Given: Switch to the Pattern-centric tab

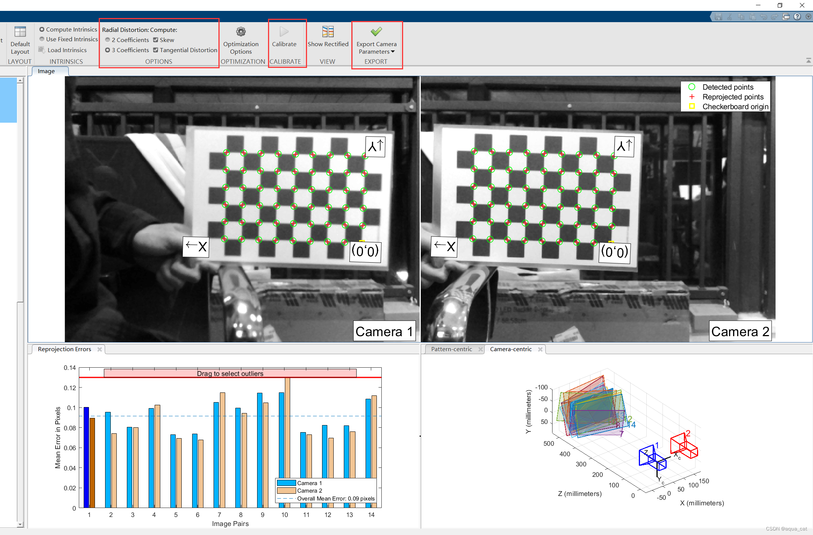Looking at the screenshot, I should coord(451,349).
